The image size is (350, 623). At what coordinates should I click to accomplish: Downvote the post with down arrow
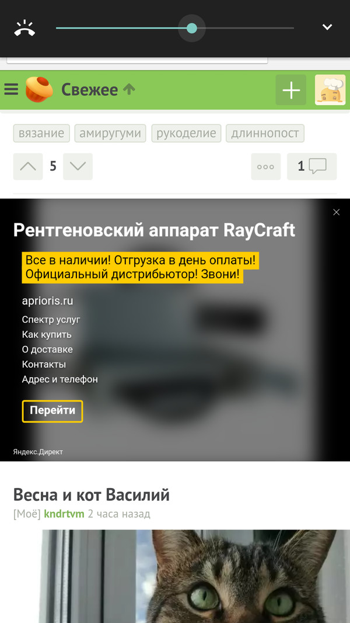point(78,167)
